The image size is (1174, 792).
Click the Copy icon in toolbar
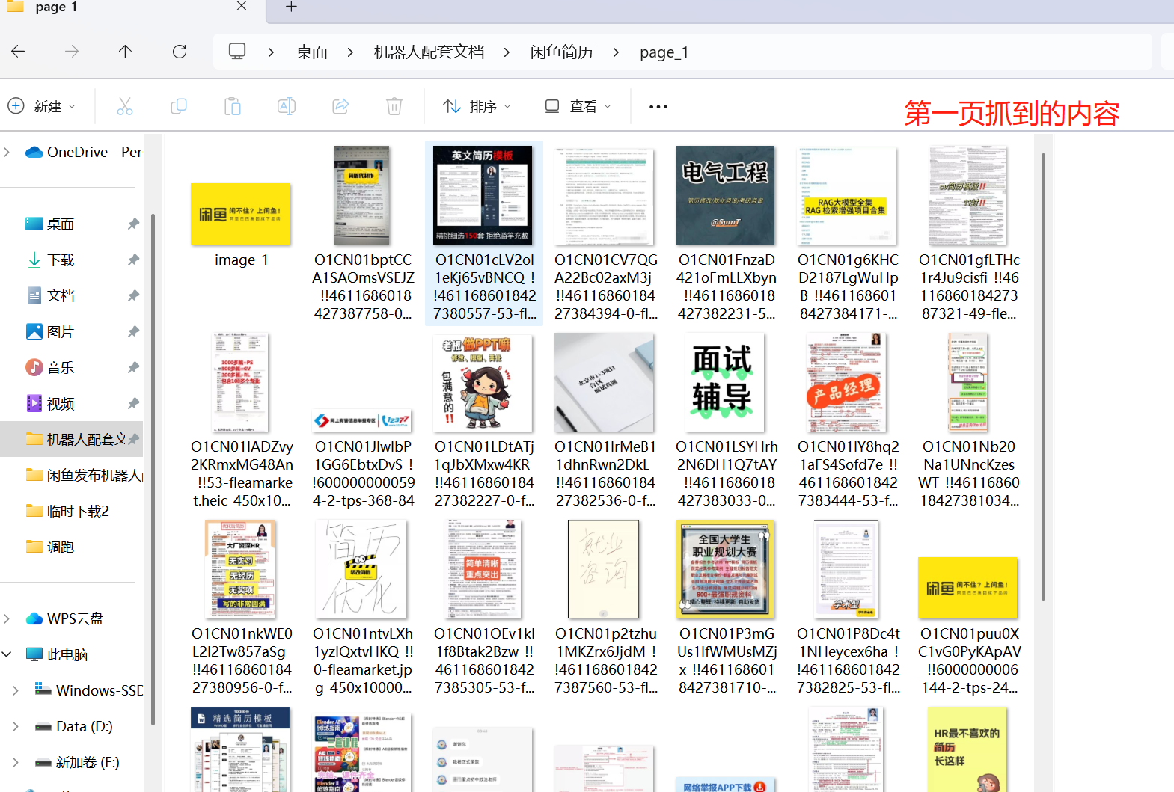tap(179, 107)
